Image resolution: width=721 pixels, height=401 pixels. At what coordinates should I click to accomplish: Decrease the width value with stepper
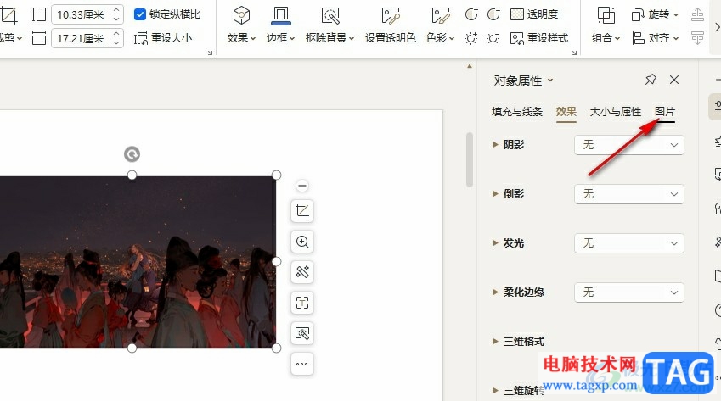pos(117,43)
